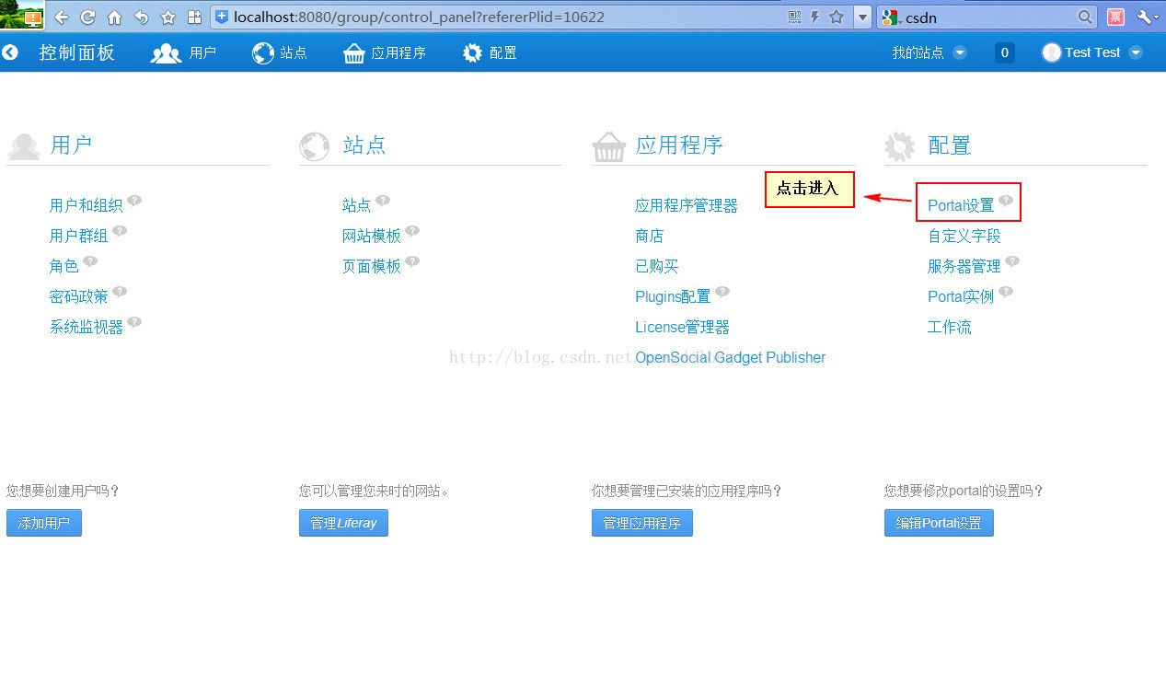Image resolution: width=1166 pixels, height=694 pixels.
Task: Show help tooltip beside 用户群组
Action: [x=120, y=230]
